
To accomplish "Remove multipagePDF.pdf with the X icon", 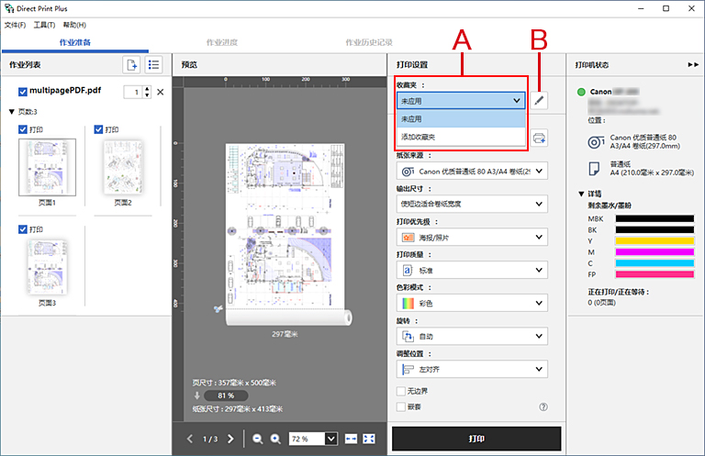I will click(160, 92).
